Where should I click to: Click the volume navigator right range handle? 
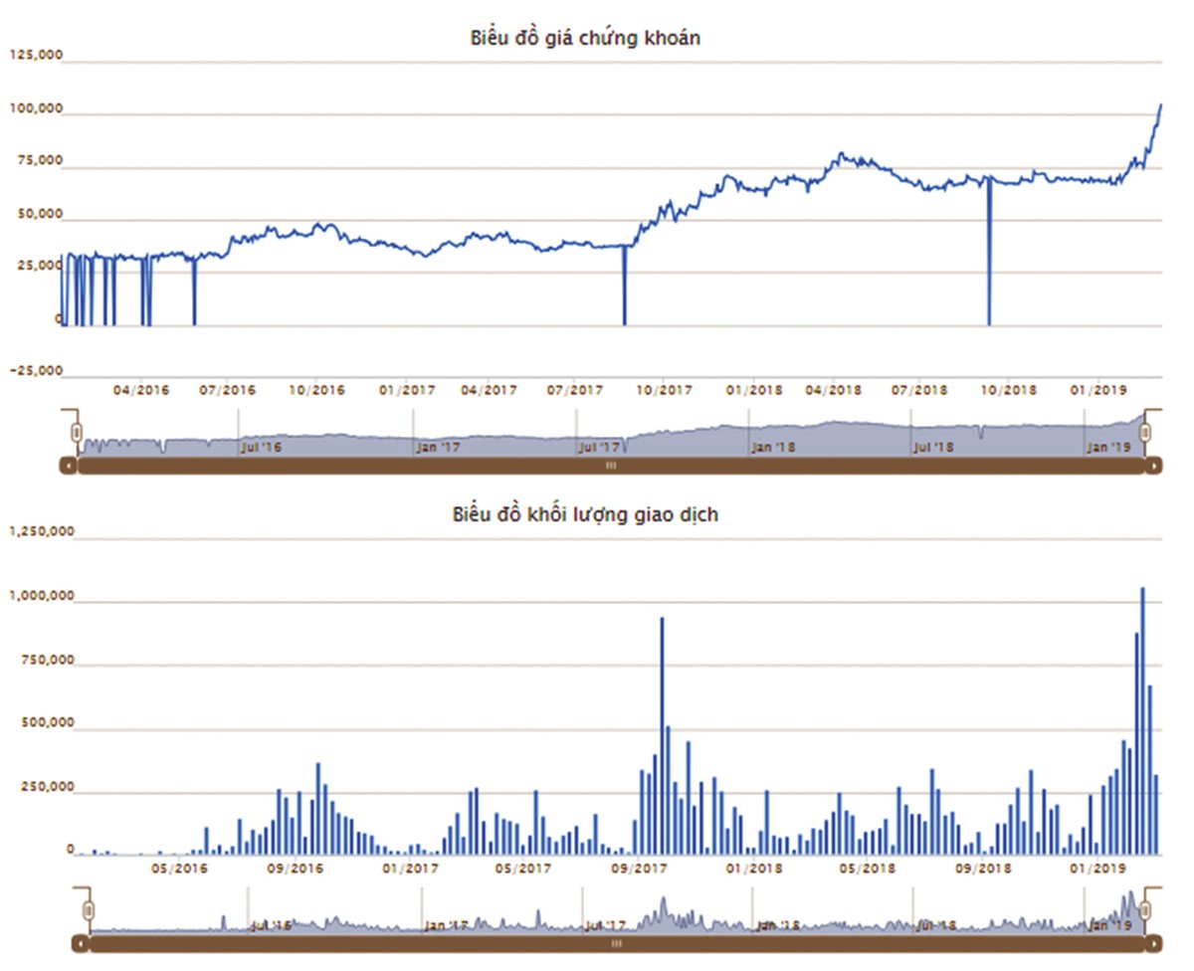pos(1145,910)
